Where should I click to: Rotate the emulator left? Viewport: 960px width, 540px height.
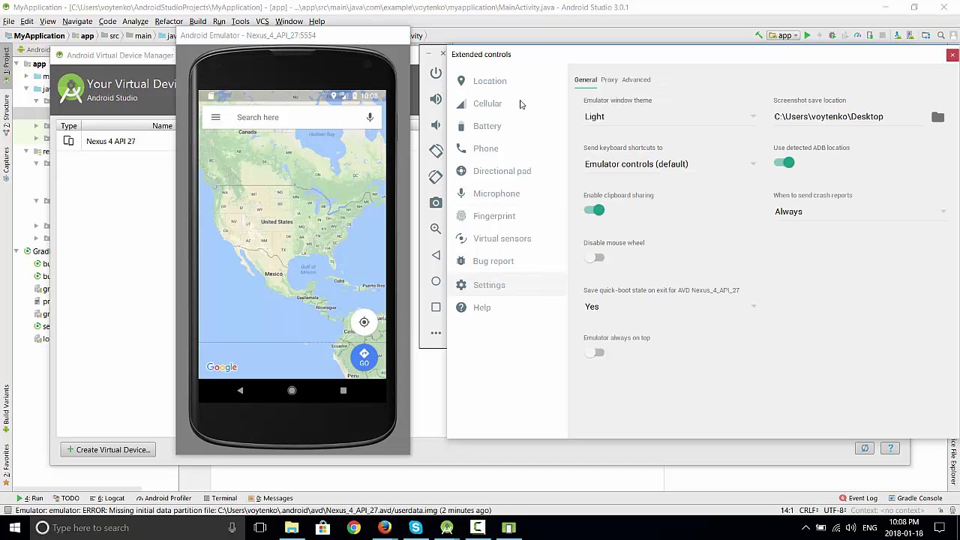point(436,151)
